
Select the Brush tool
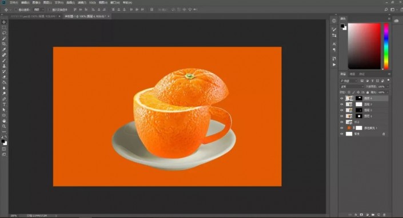point(4,60)
